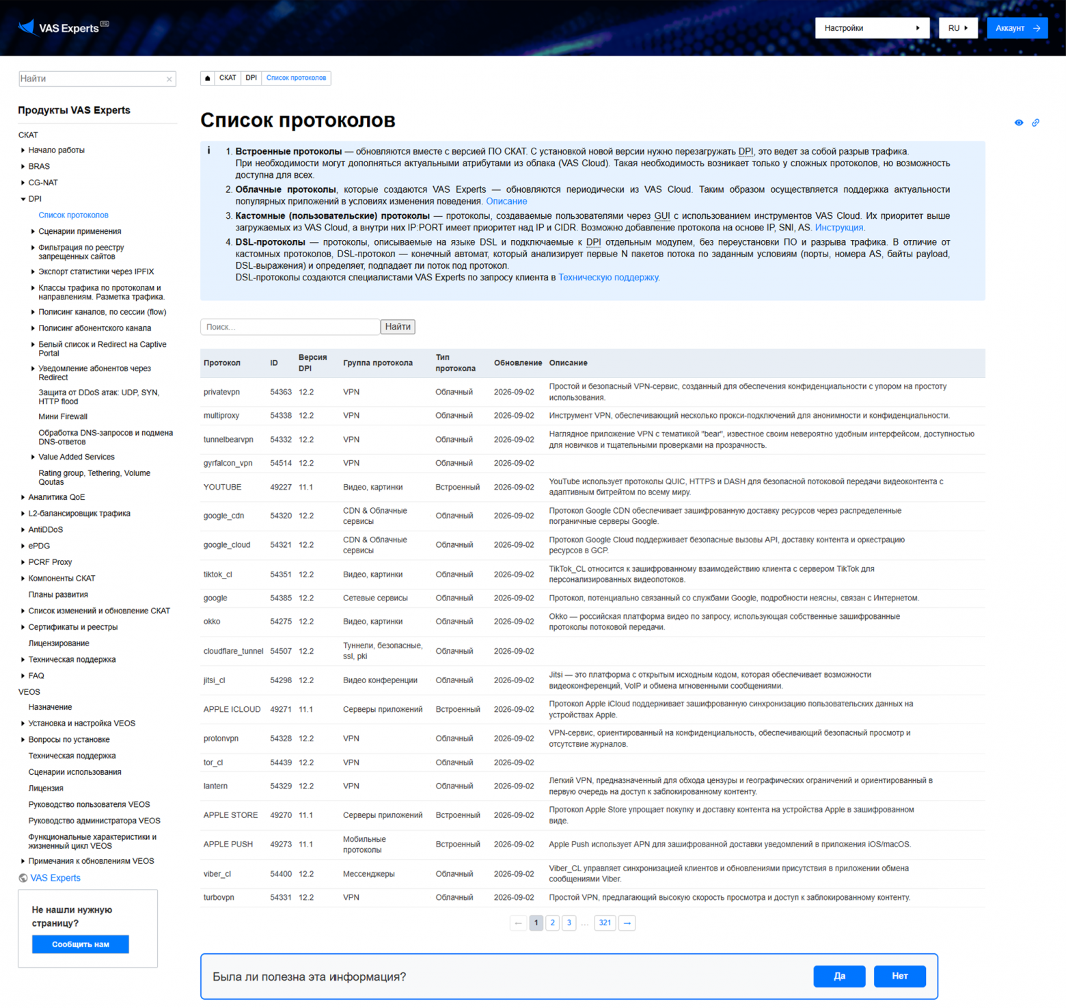
Task: Open VAS Experts link in sidebar
Action: [55, 878]
